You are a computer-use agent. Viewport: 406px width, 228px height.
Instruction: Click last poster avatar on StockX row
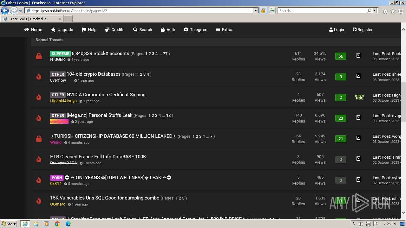[358, 55]
